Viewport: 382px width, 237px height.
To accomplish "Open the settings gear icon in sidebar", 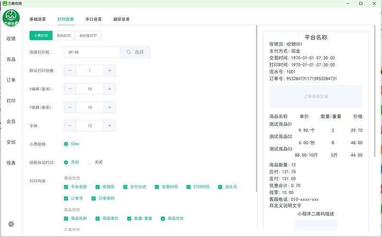I will 11,224.
